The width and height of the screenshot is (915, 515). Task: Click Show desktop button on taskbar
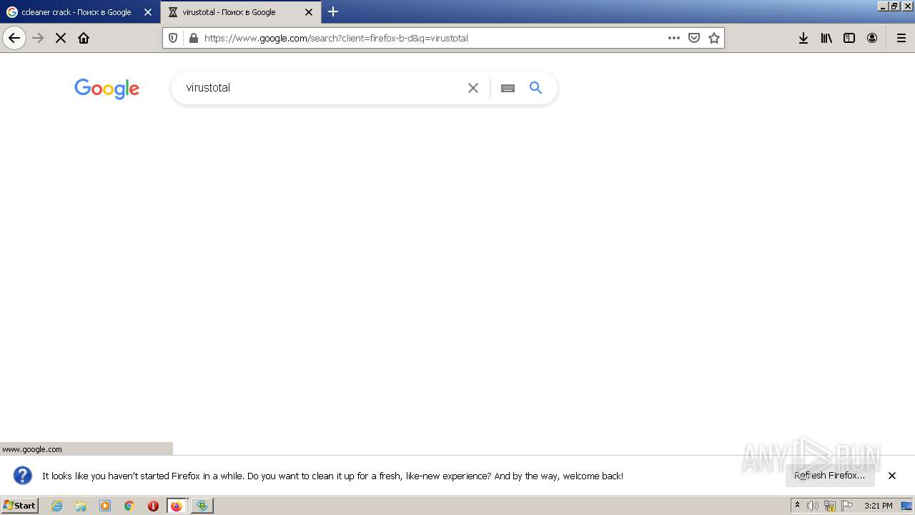point(906,506)
